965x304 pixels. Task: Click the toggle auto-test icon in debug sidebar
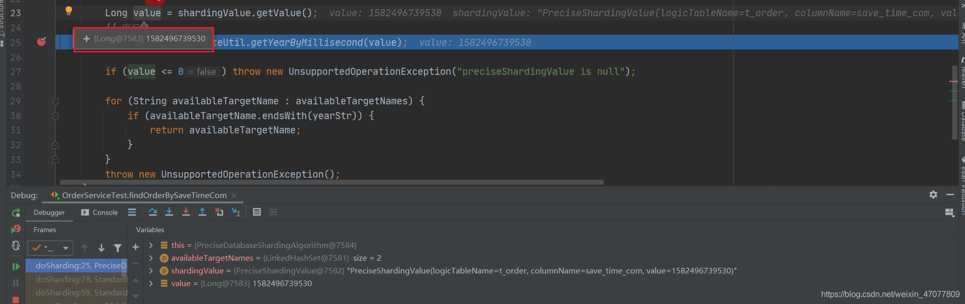click(x=16, y=246)
